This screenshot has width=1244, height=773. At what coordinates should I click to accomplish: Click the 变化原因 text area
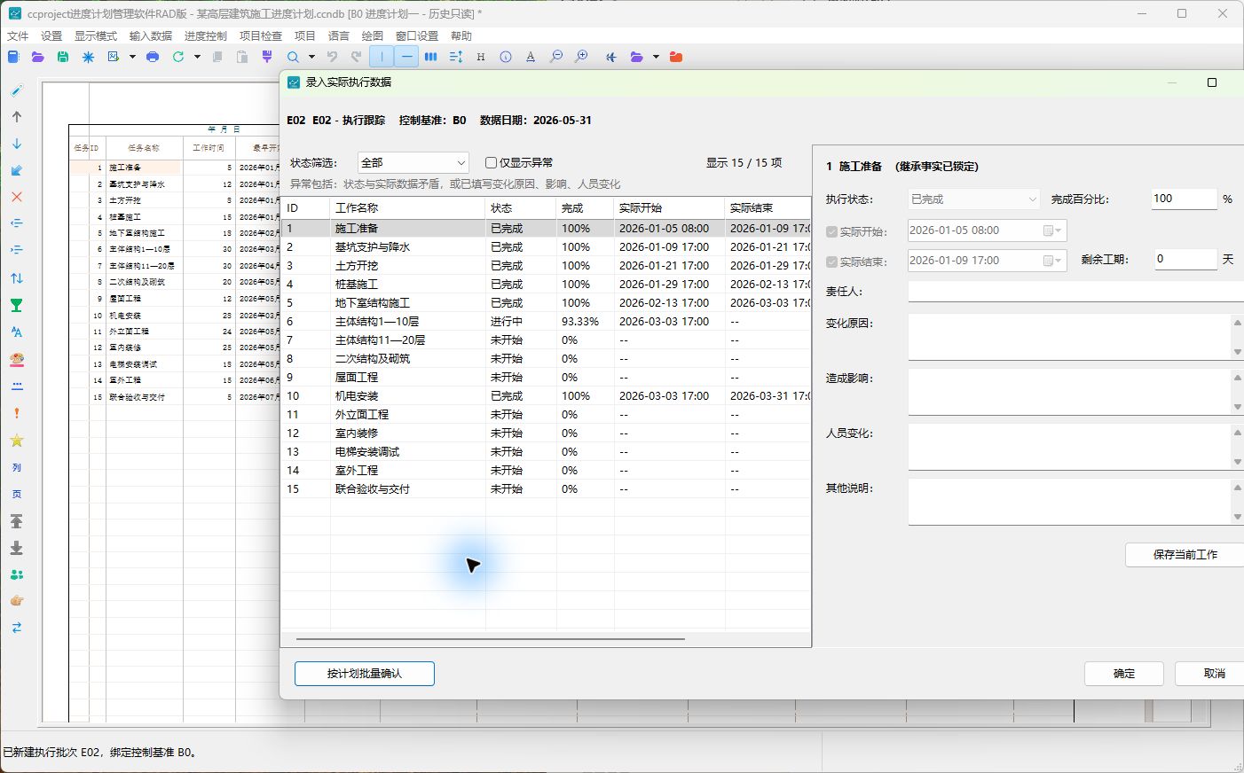[1070, 337]
